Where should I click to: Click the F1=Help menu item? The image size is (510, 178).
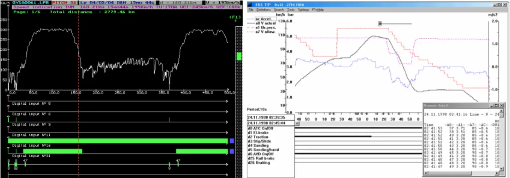click(x=318, y=10)
